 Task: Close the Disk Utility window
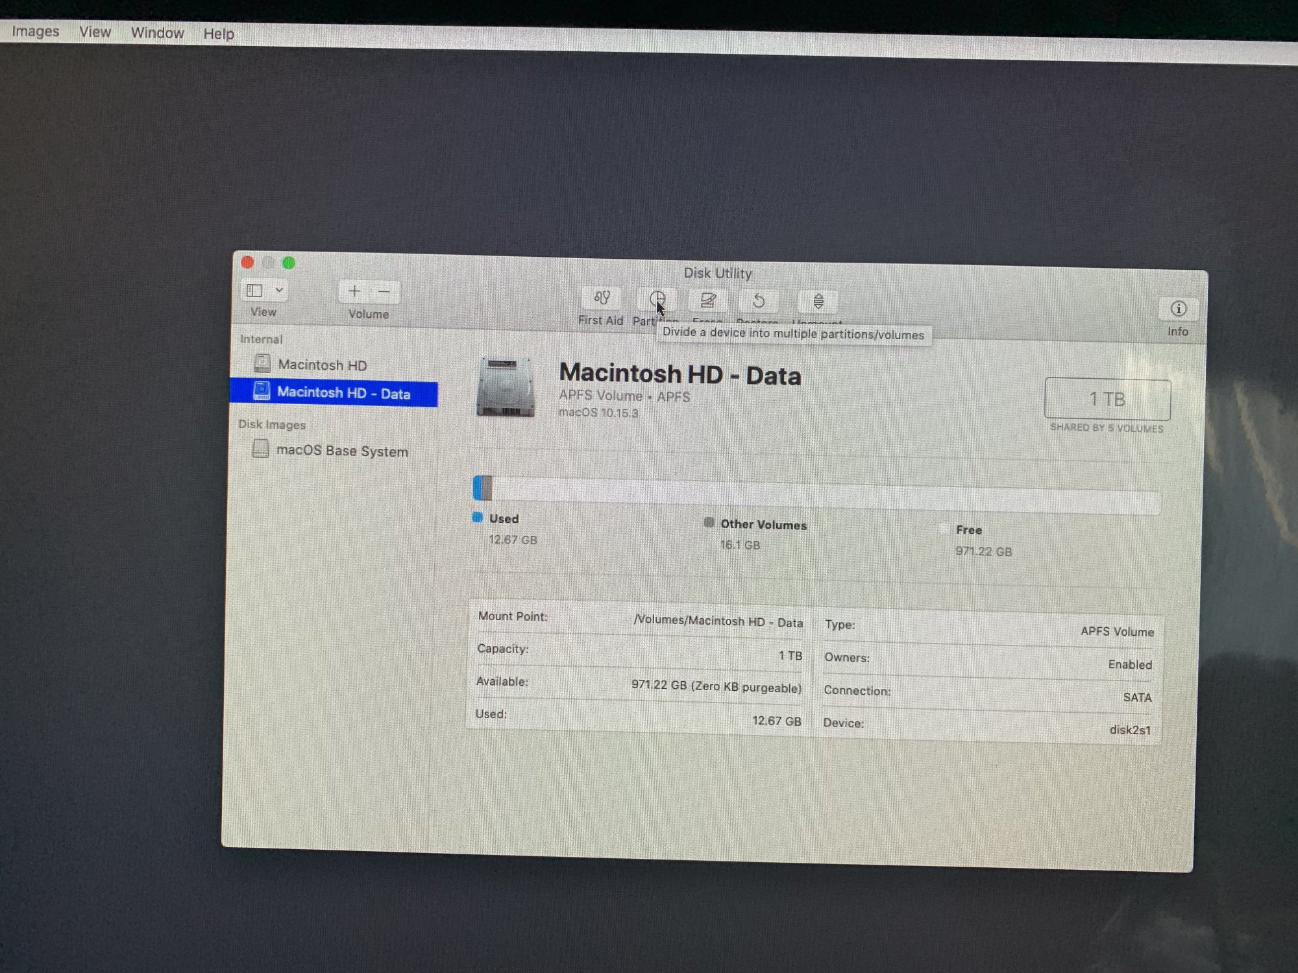click(247, 262)
